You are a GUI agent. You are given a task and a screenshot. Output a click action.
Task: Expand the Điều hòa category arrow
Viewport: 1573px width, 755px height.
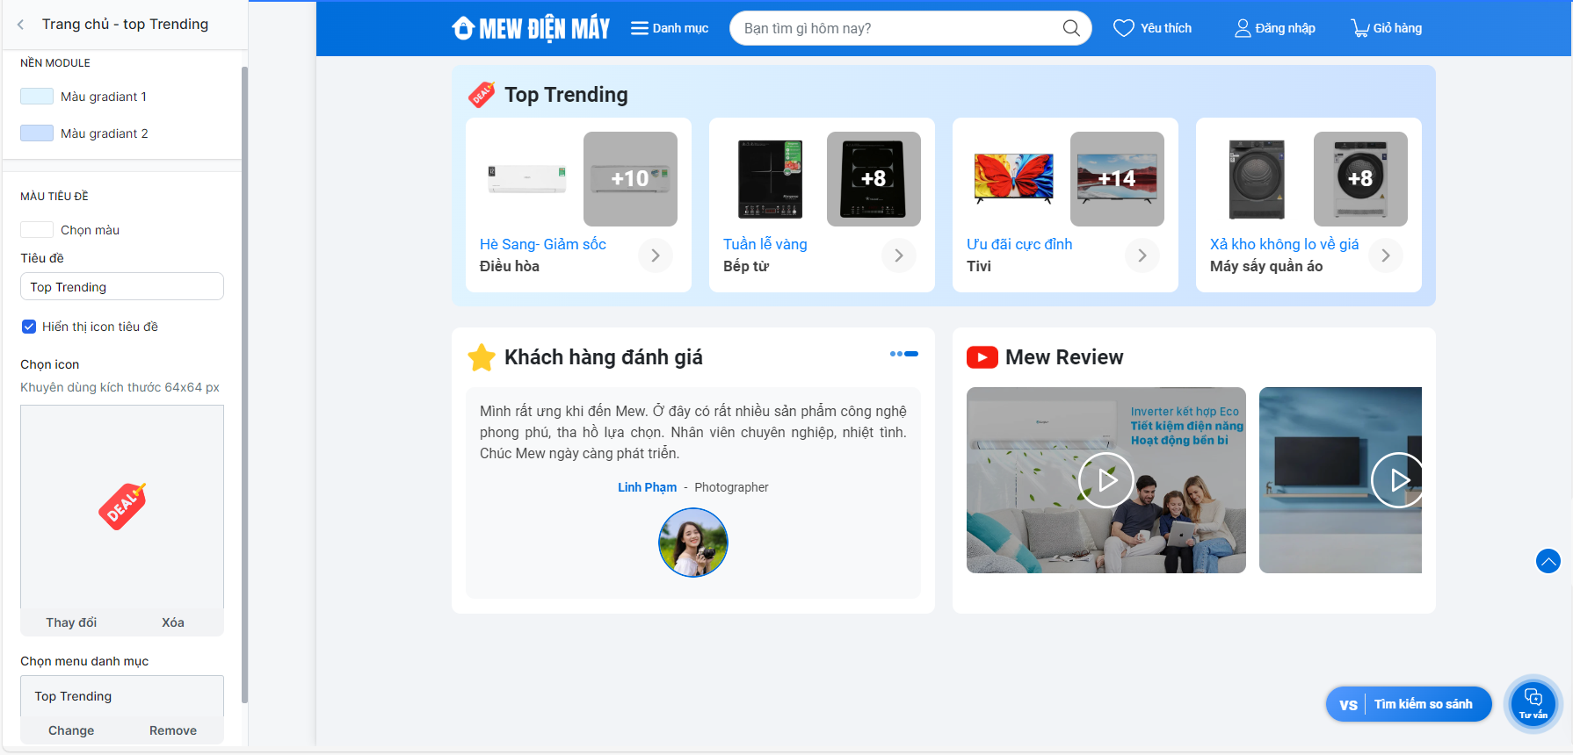click(656, 255)
